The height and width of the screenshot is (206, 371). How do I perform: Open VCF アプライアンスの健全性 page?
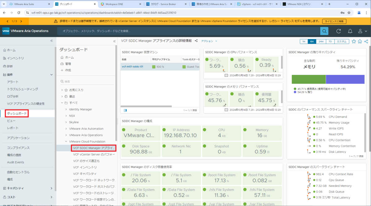pos(26,103)
